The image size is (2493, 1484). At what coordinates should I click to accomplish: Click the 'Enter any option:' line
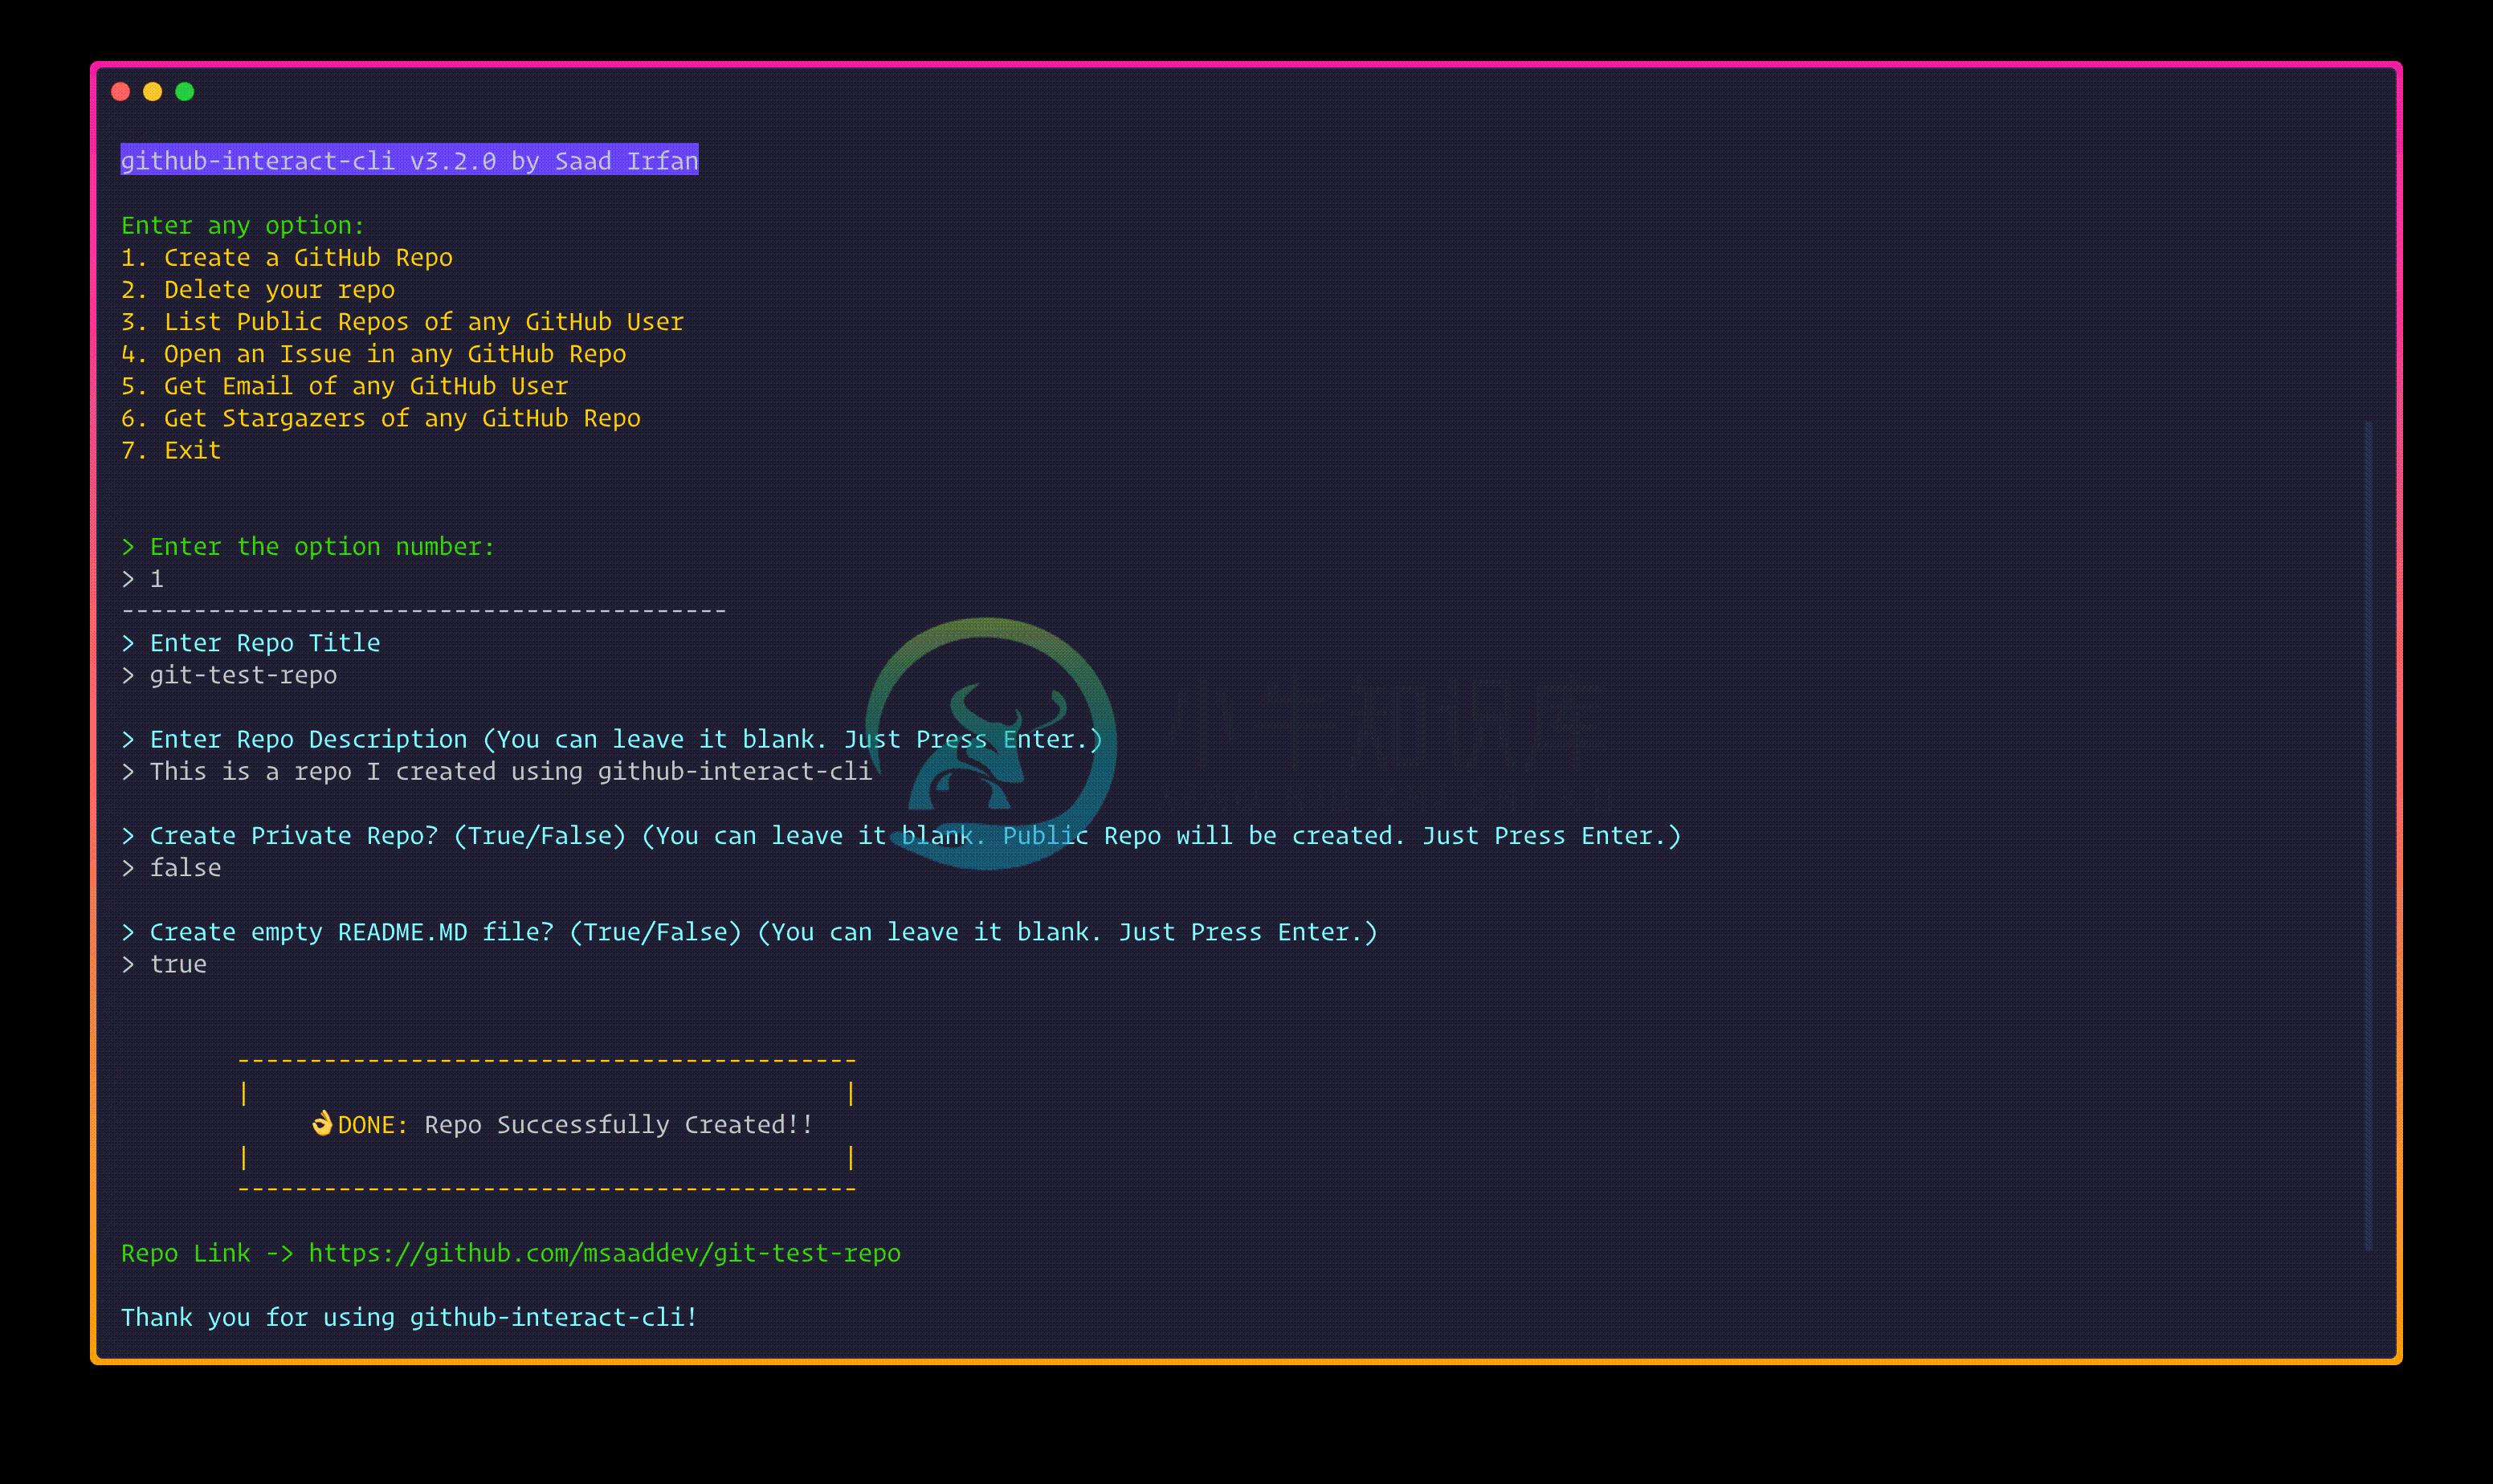[x=243, y=225]
